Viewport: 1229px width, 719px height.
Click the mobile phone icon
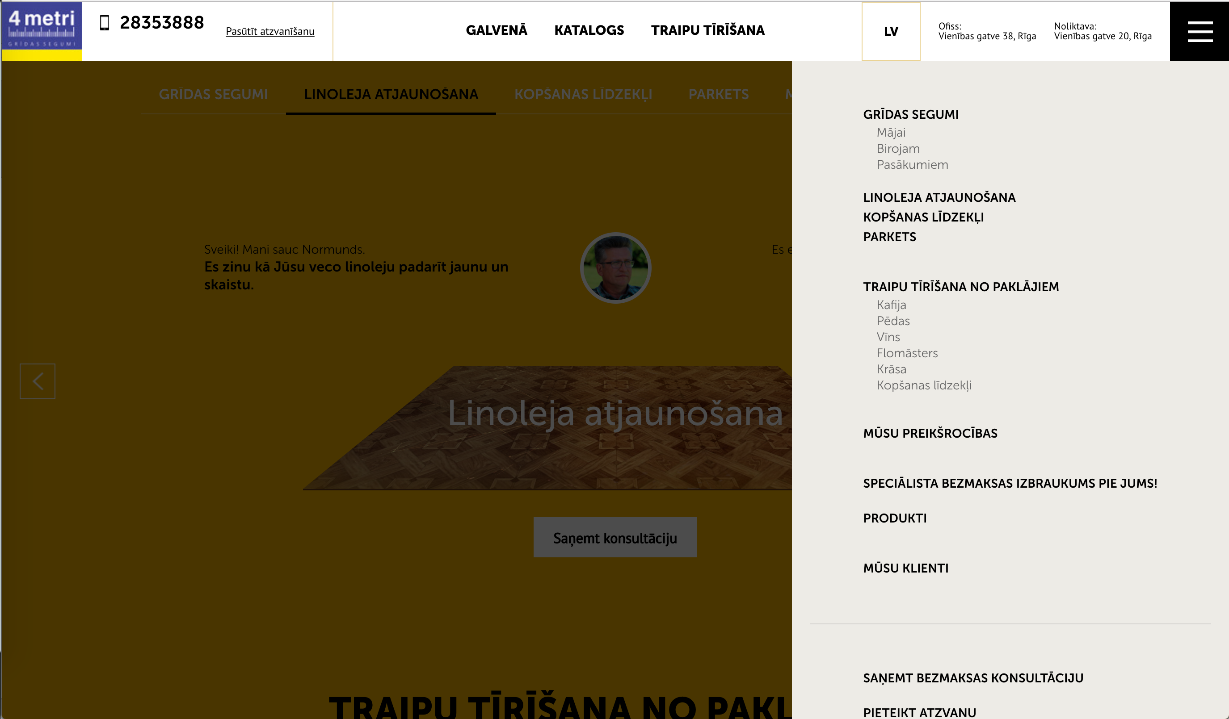(x=105, y=23)
